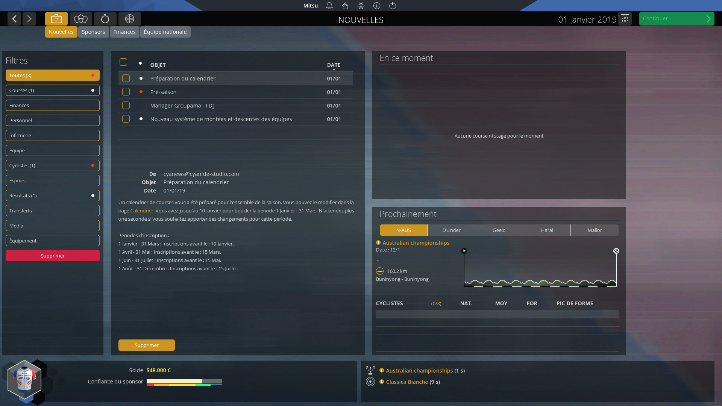The image size is (722, 406).
Task: Click the home icon in the top bar
Action: pos(345,6)
